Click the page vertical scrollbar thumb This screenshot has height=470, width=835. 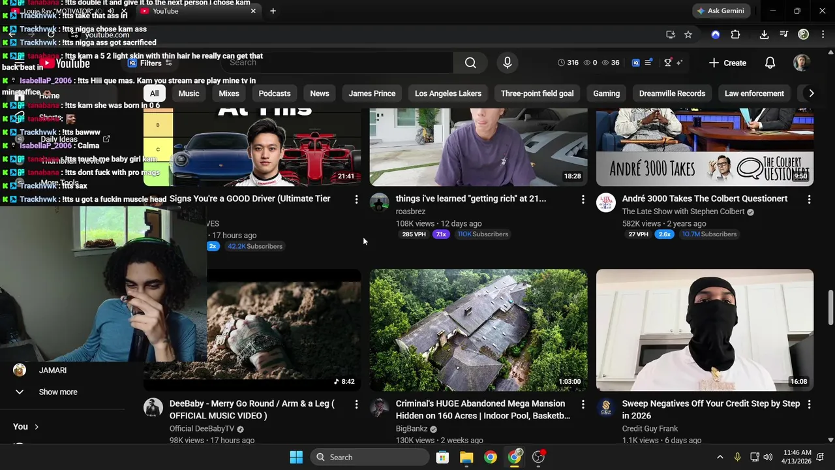tap(830, 307)
